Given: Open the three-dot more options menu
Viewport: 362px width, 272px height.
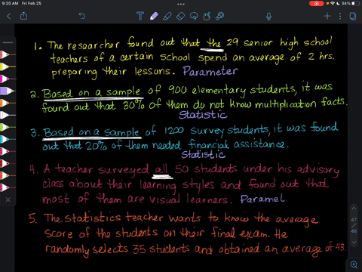Looking at the screenshot, I should (340, 17).
